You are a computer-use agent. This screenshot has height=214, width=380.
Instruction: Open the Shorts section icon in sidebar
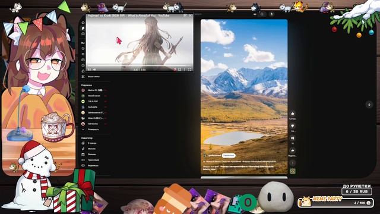(83, 28)
